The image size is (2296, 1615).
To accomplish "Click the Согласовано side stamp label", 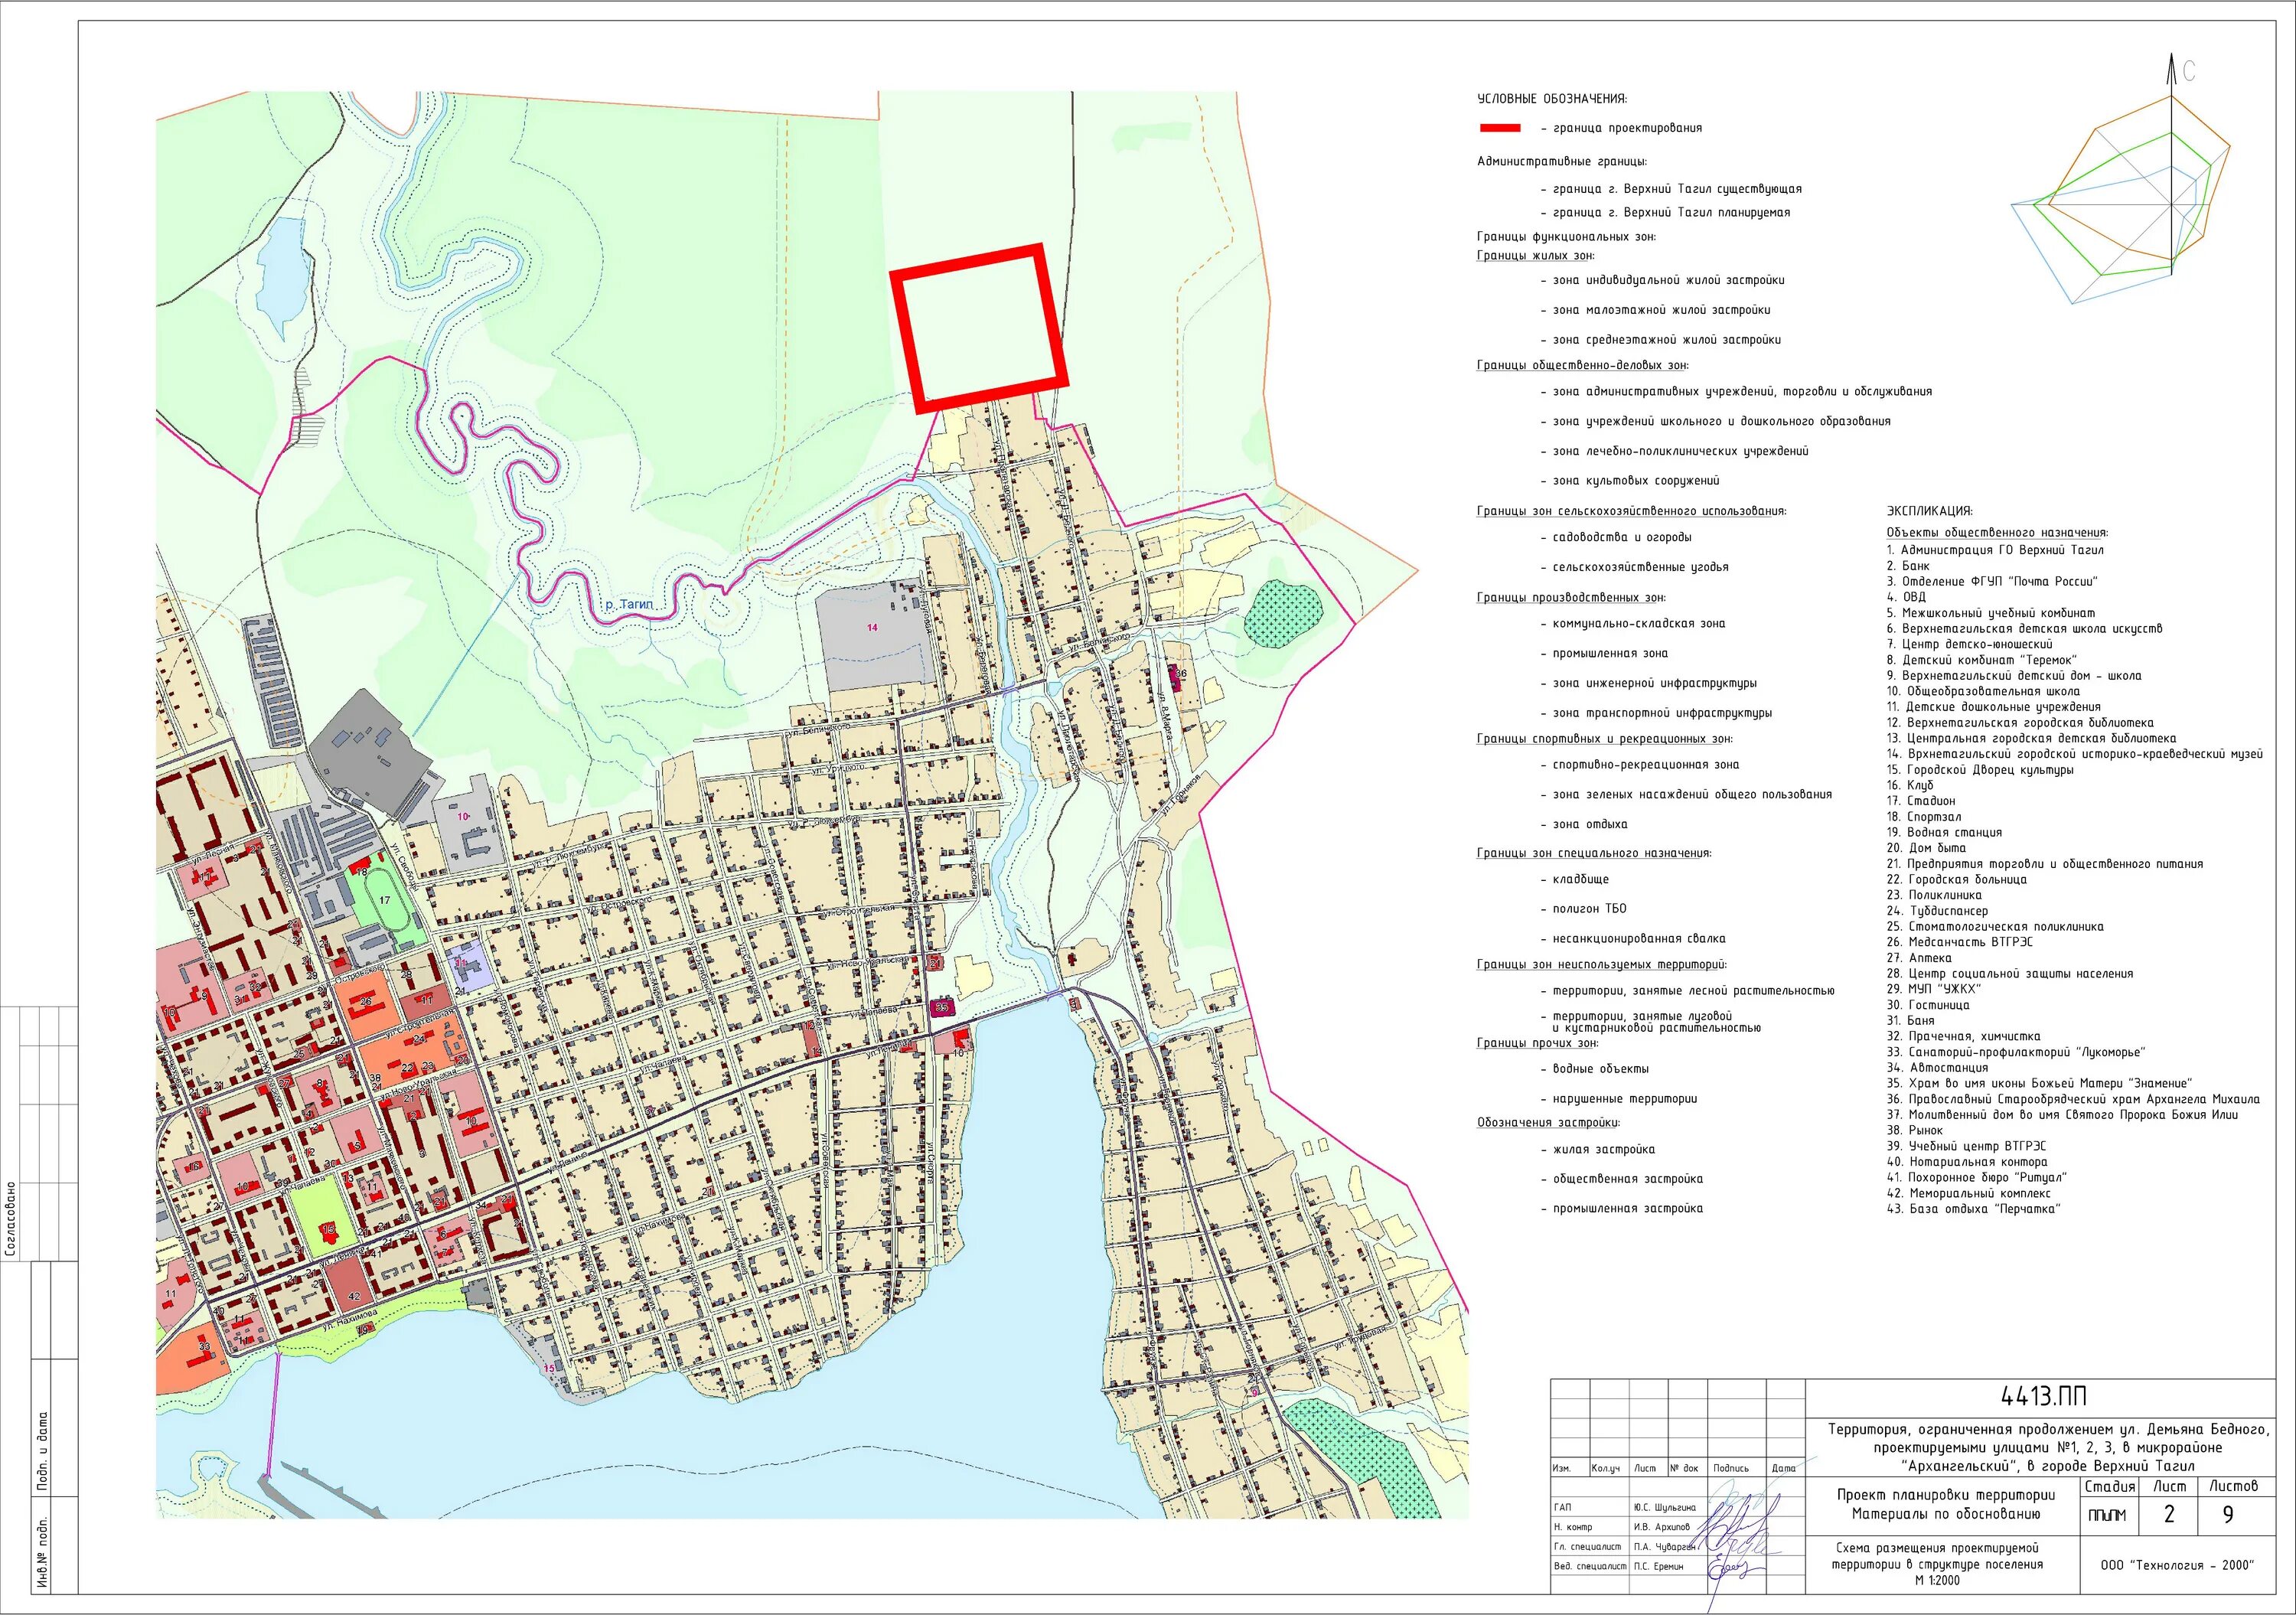I will [11, 1218].
